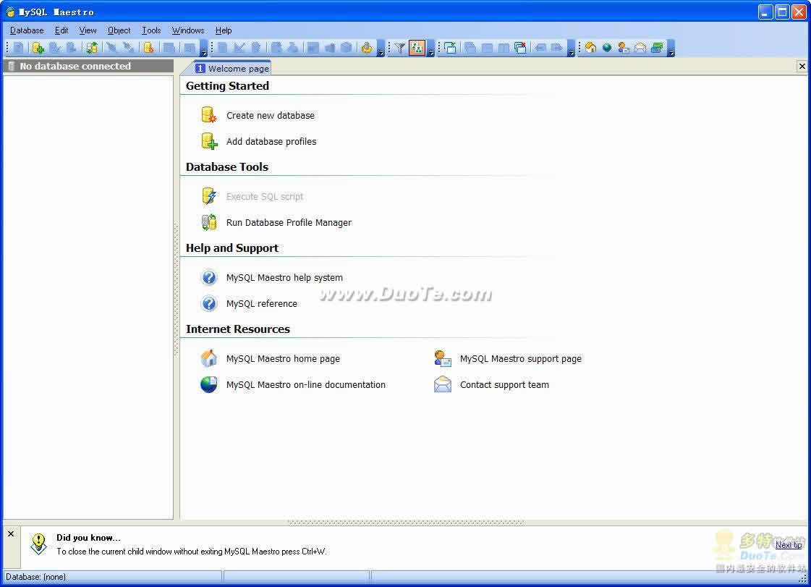Screen dimensions: 811x587
Task: Click the Create new database cylinder icon
Action: click(209, 115)
